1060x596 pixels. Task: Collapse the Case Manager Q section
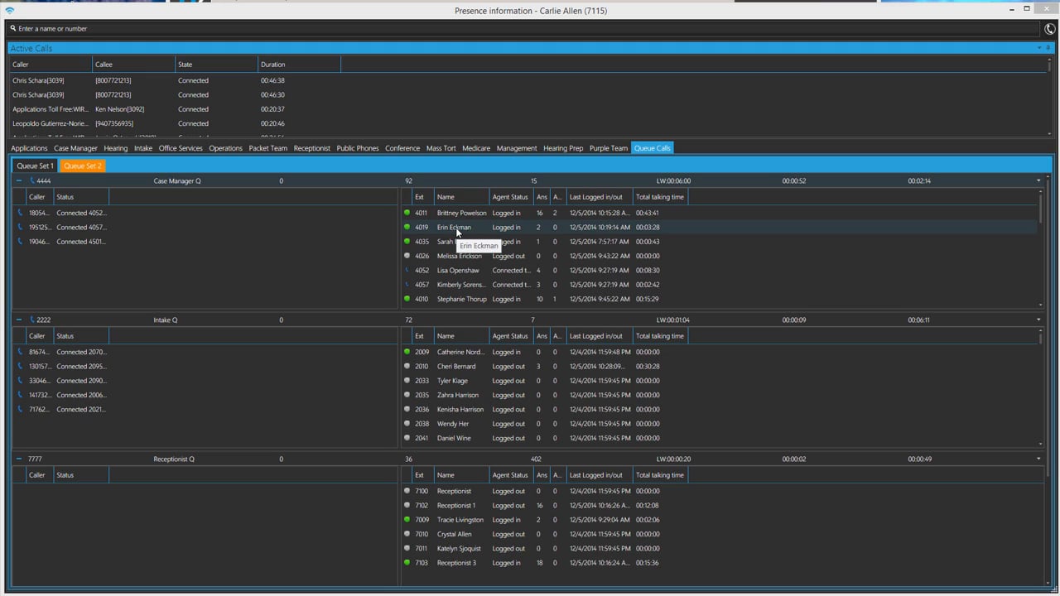[19, 180]
